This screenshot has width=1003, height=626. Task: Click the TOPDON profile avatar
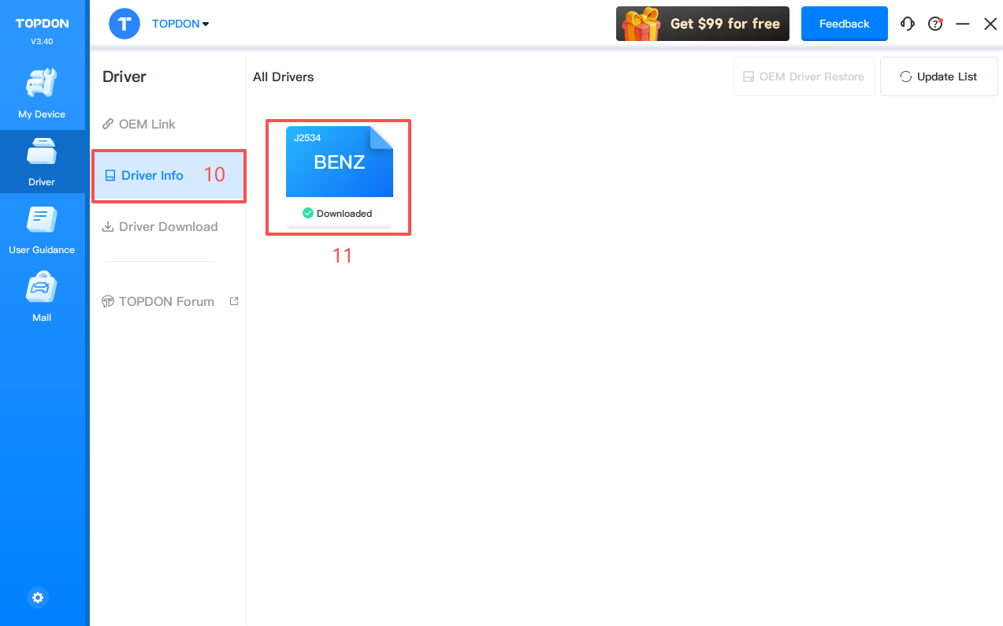(124, 24)
